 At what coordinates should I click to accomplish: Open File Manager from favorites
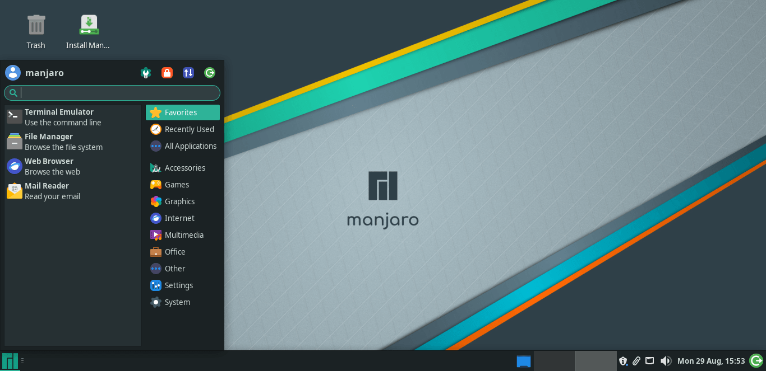click(x=73, y=142)
